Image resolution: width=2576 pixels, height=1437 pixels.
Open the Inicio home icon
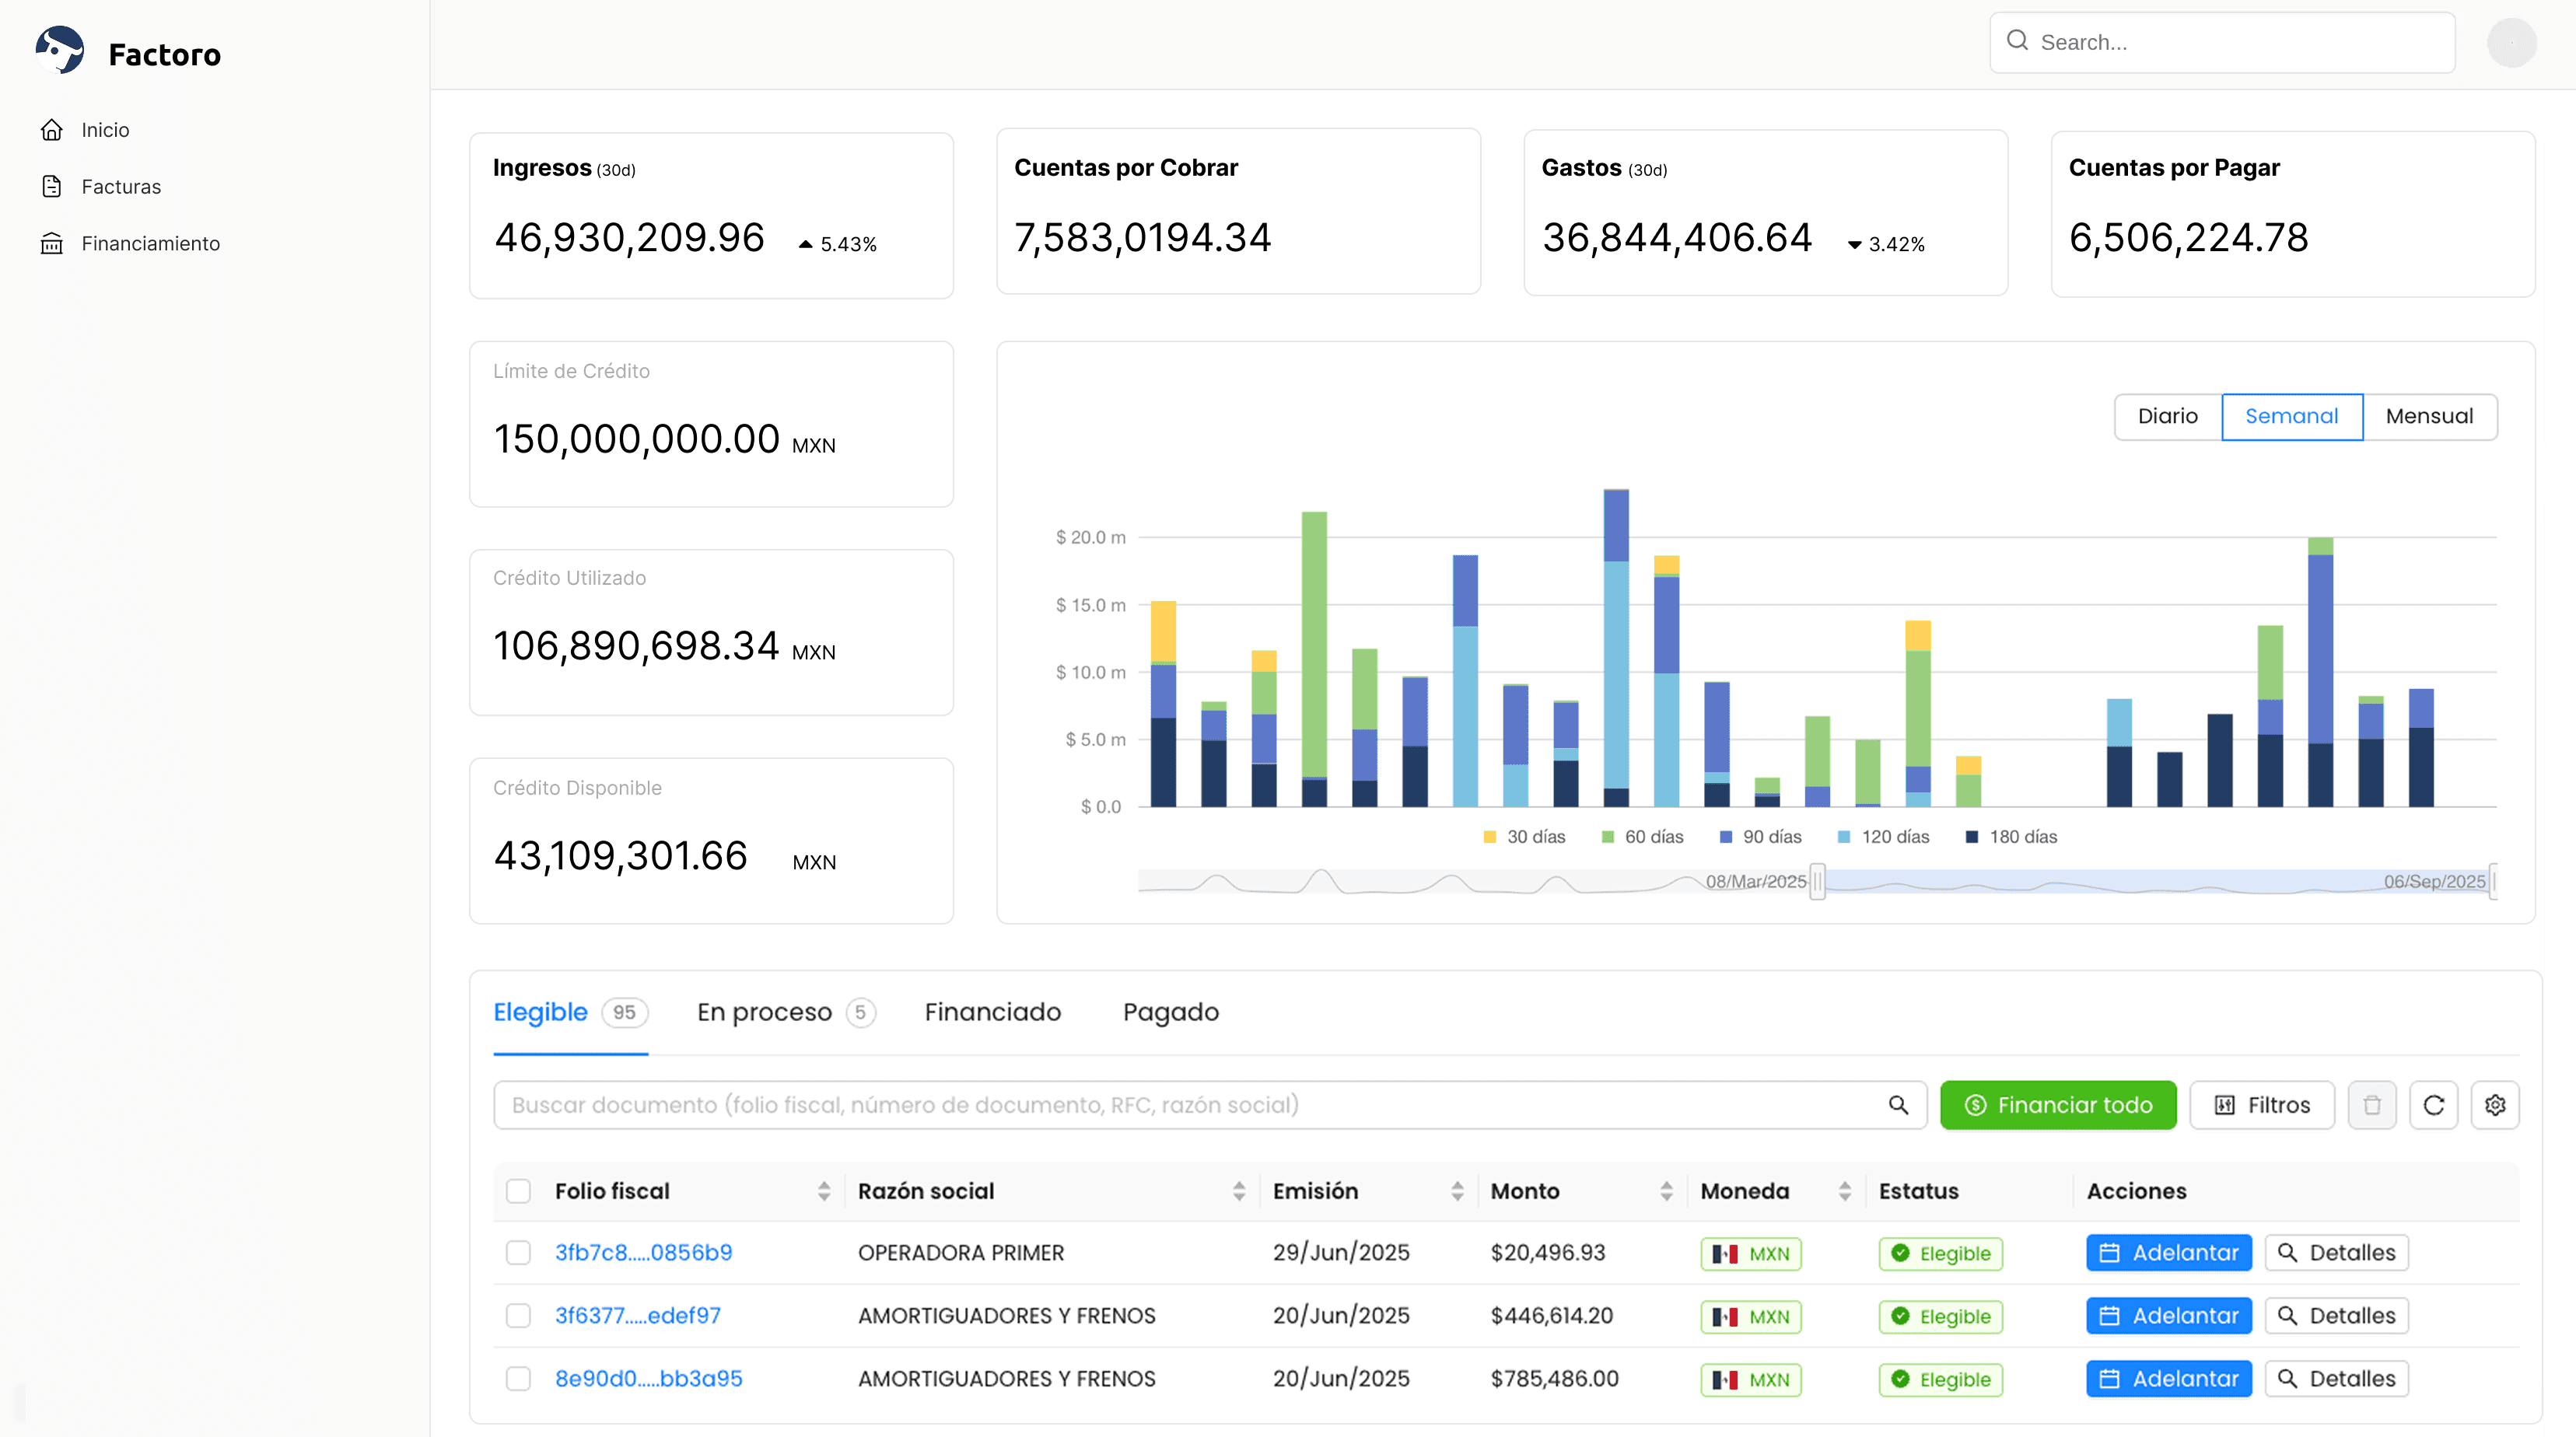(x=52, y=130)
